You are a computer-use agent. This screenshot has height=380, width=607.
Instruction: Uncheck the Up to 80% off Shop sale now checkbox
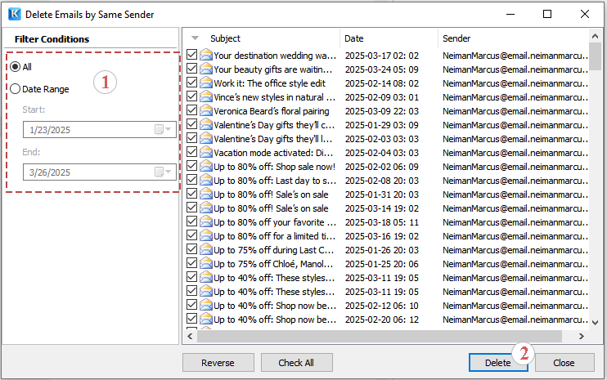192,167
